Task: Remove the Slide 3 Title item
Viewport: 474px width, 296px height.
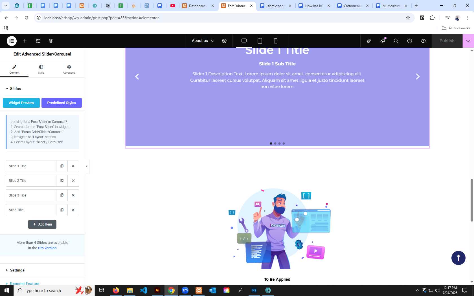Action: coord(73,195)
